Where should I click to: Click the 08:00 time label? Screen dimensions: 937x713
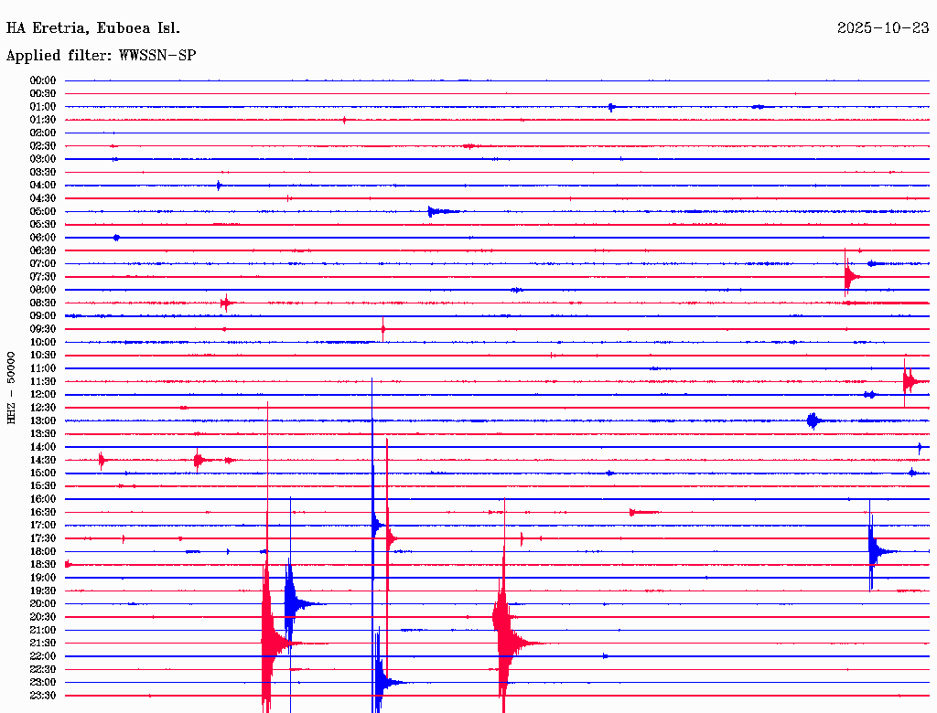pyautogui.click(x=43, y=290)
